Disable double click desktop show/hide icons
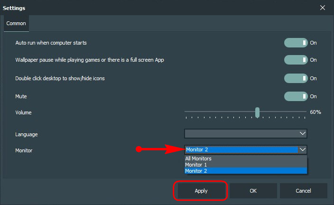 tap(296, 78)
